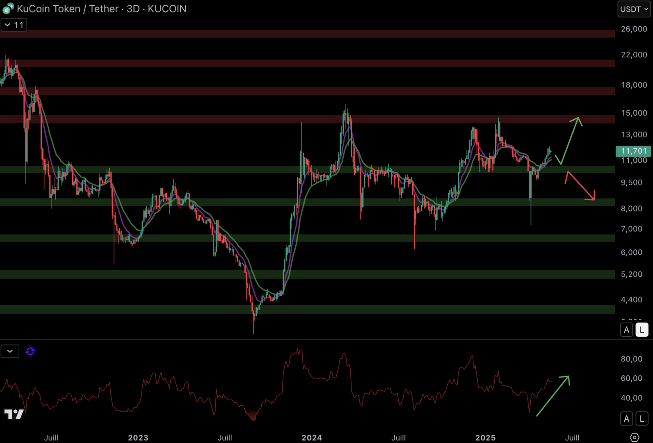Click the 2025 time axis label
The image size is (653, 443).
486,438
